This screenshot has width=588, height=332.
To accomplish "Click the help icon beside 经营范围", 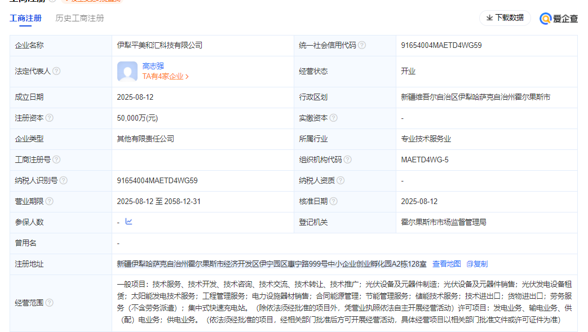I will [x=50, y=302].
